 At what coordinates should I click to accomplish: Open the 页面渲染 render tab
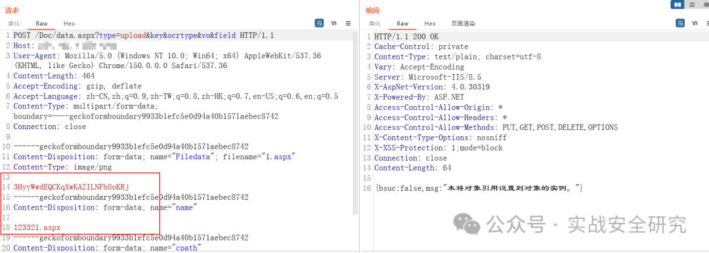point(463,24)
